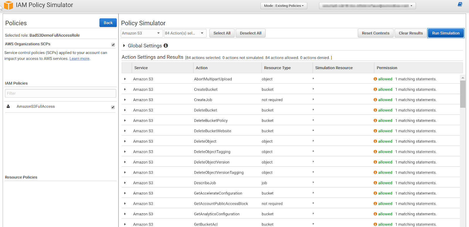Click the info icon for DeleteObject result
Screen dimensions: 469x227
(375, 141)
